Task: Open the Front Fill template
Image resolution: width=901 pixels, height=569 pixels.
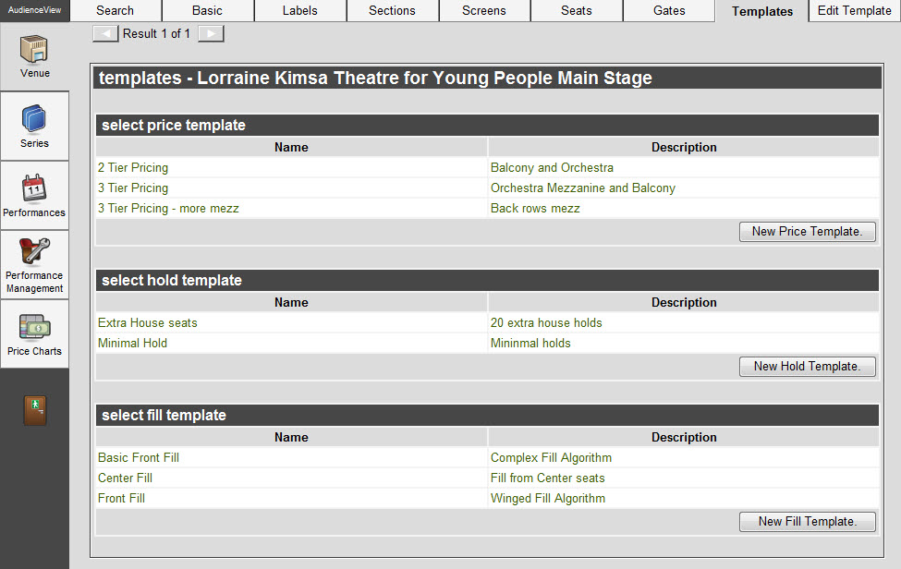Action: tap(121, 499)
